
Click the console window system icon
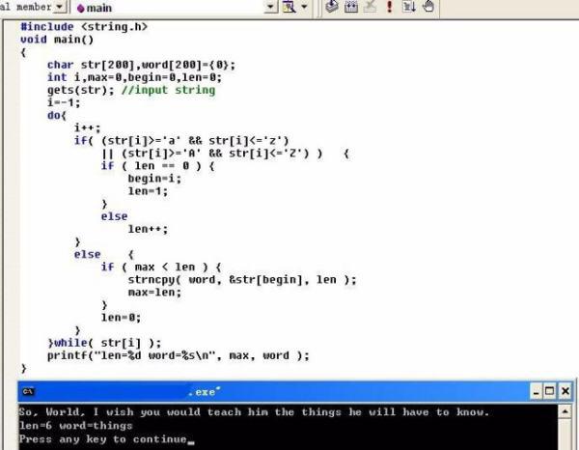click(28, 391)
